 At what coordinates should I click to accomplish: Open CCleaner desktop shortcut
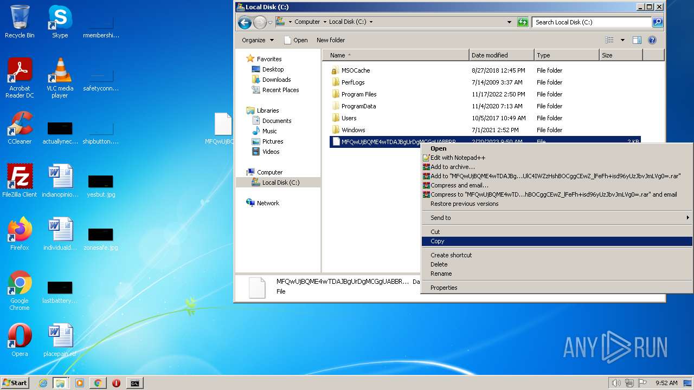click(20, 128)
